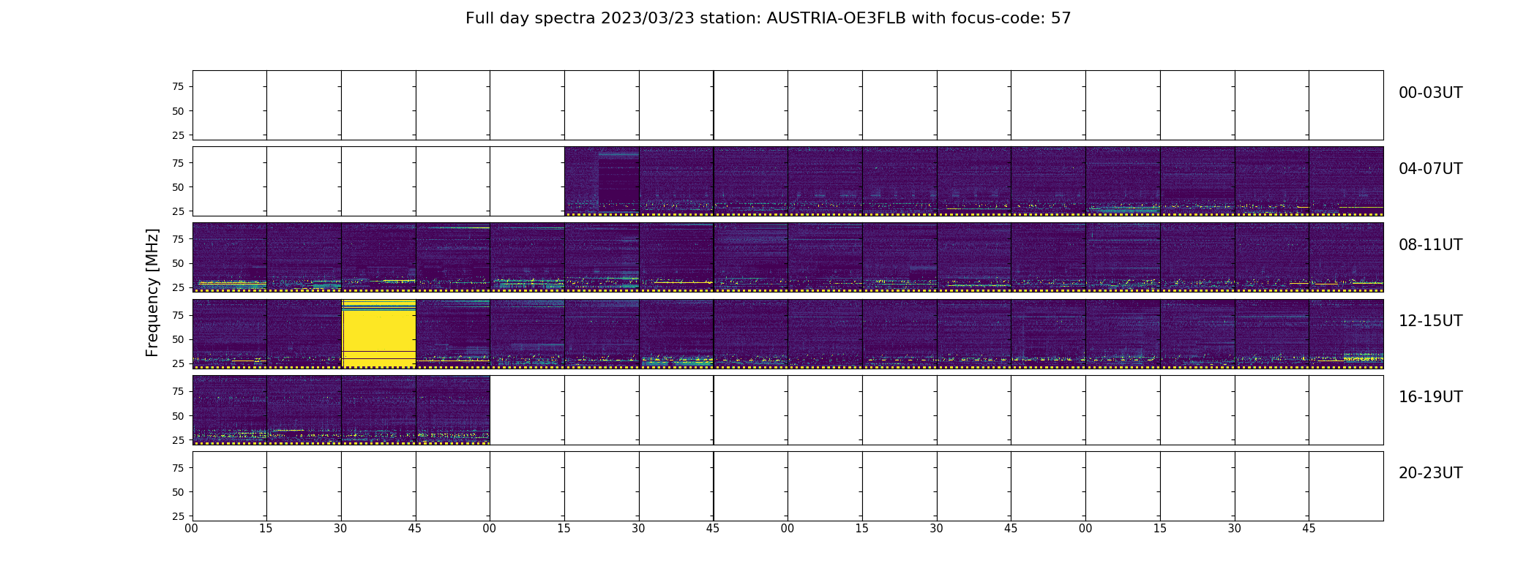Select the "16-19UT" row label

(1430, 397)
